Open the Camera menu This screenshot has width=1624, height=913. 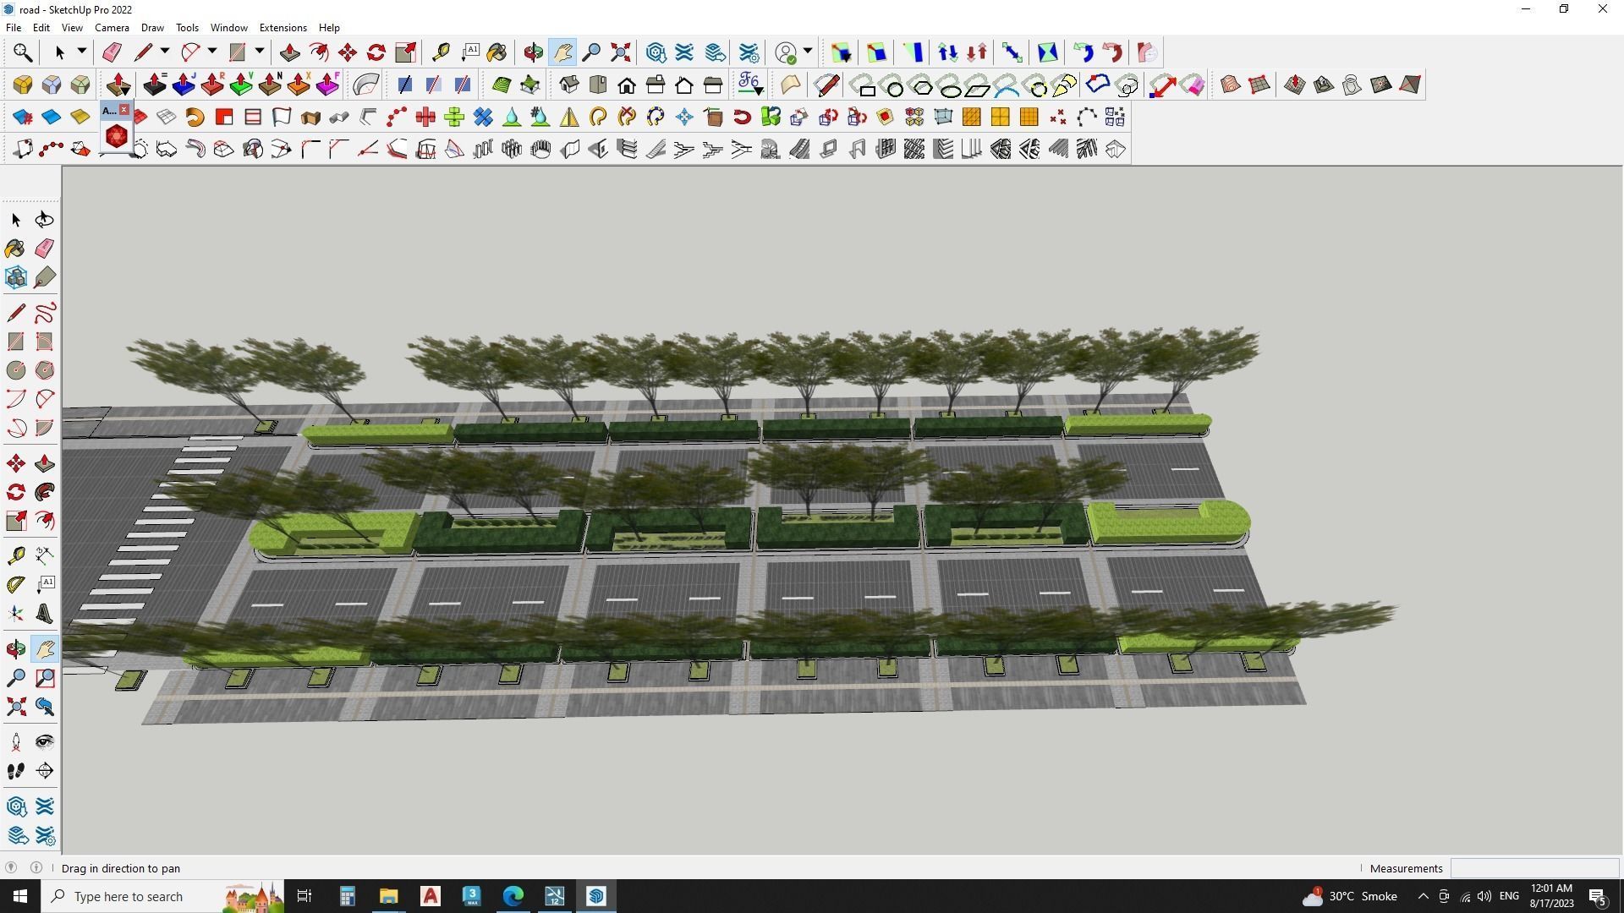tap(112, 28)
